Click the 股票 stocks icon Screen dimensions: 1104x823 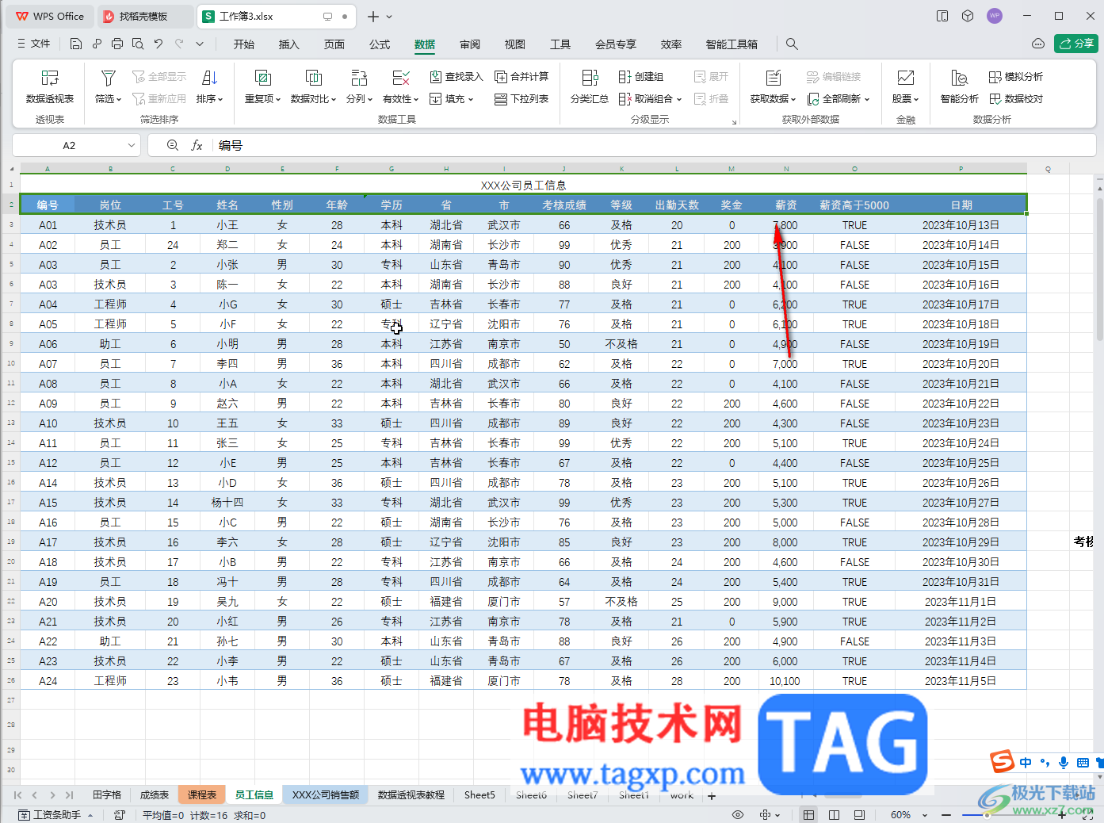pyautogui.click(x=905, y=78)
